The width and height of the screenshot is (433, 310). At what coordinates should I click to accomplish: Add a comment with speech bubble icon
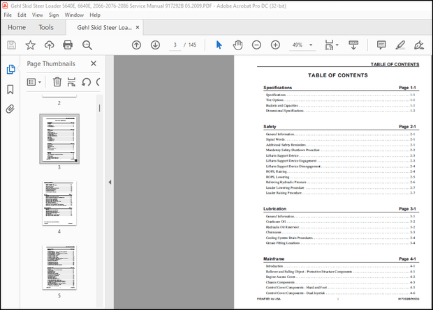click(381, 45)
